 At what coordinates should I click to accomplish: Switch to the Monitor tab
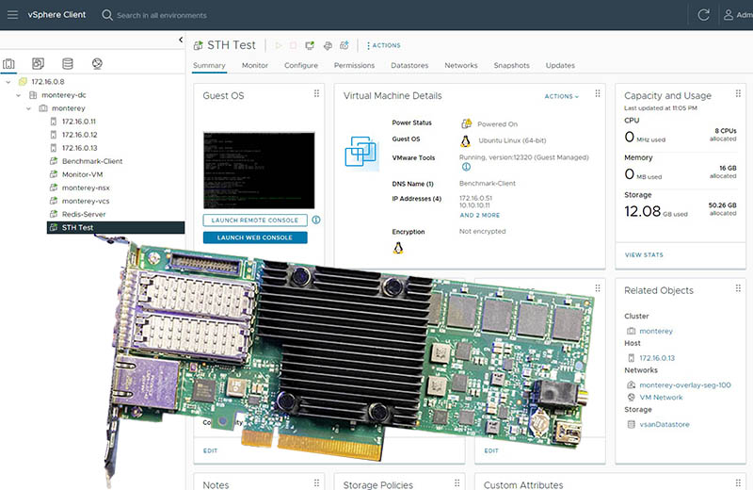point(254,66)
